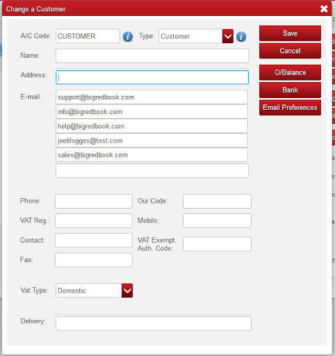Edit the support@bigredbook.com email field
Viewport: 335px width, 356px height.
(x=152, y=97)
